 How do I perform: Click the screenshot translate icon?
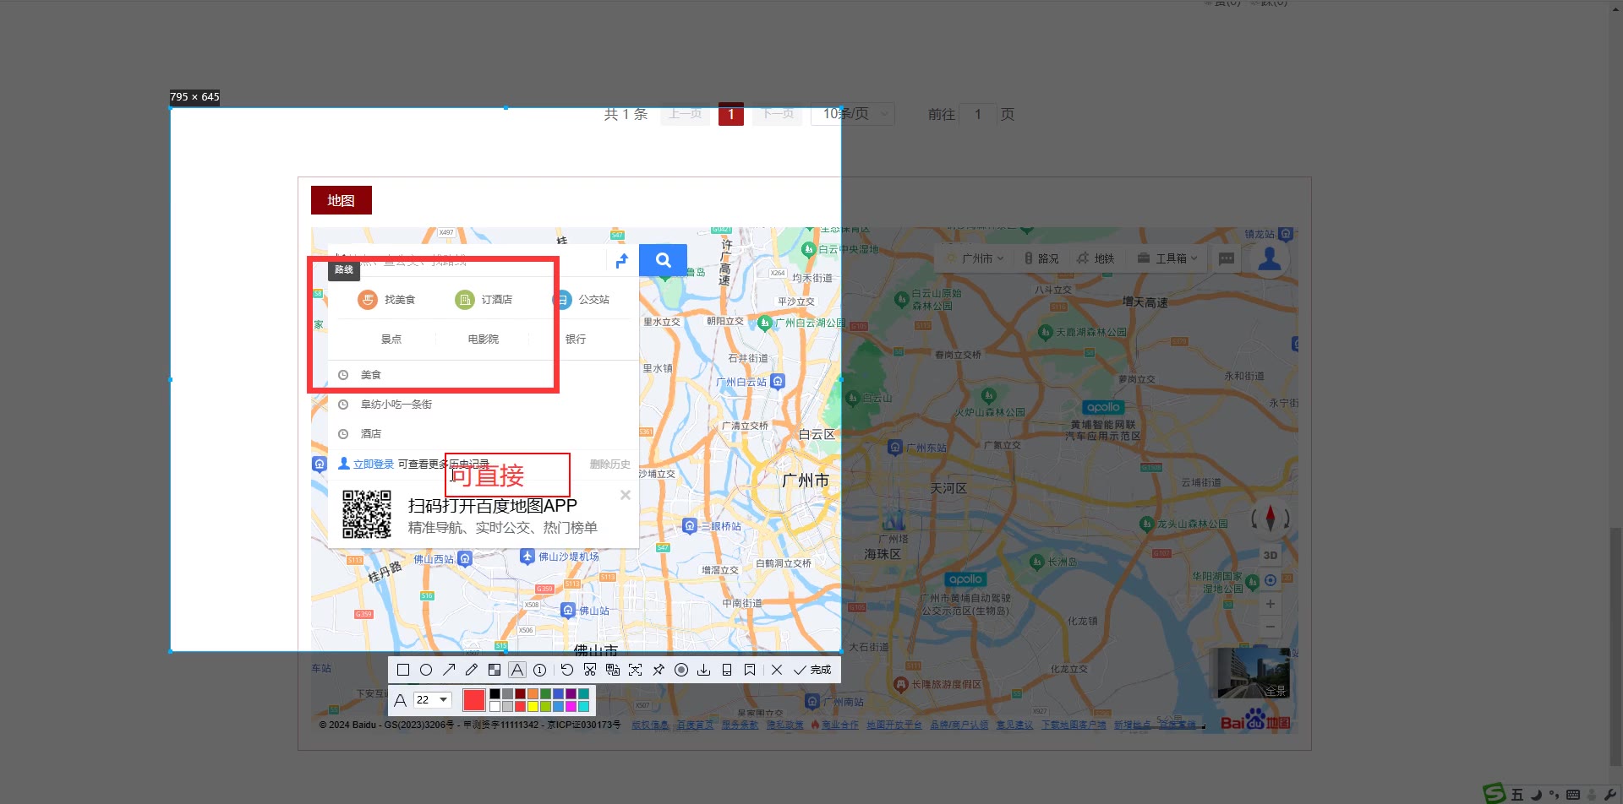(613, 670)
